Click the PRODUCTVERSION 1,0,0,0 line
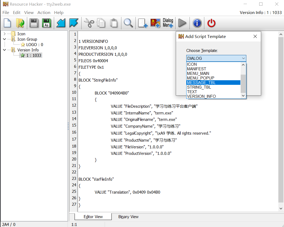Screen dimensions: 284x227 click(x=103, y=54)
